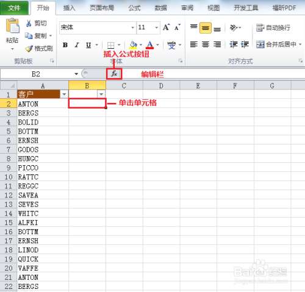Decrease indent
This screenshot has height=292, width=305.
[234, 45]
